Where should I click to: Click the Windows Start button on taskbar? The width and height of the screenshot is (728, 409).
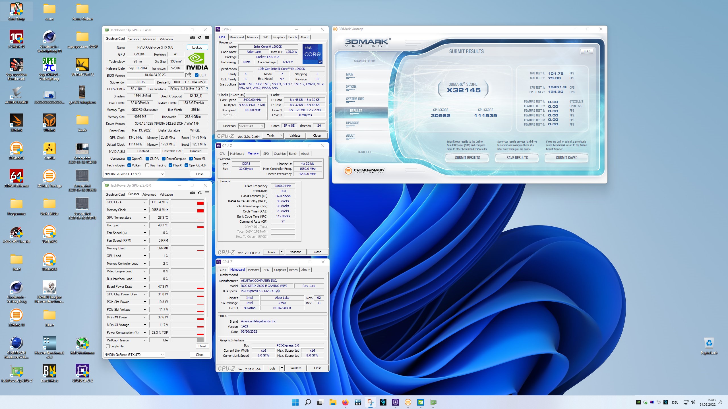click(x=295, y=402)
